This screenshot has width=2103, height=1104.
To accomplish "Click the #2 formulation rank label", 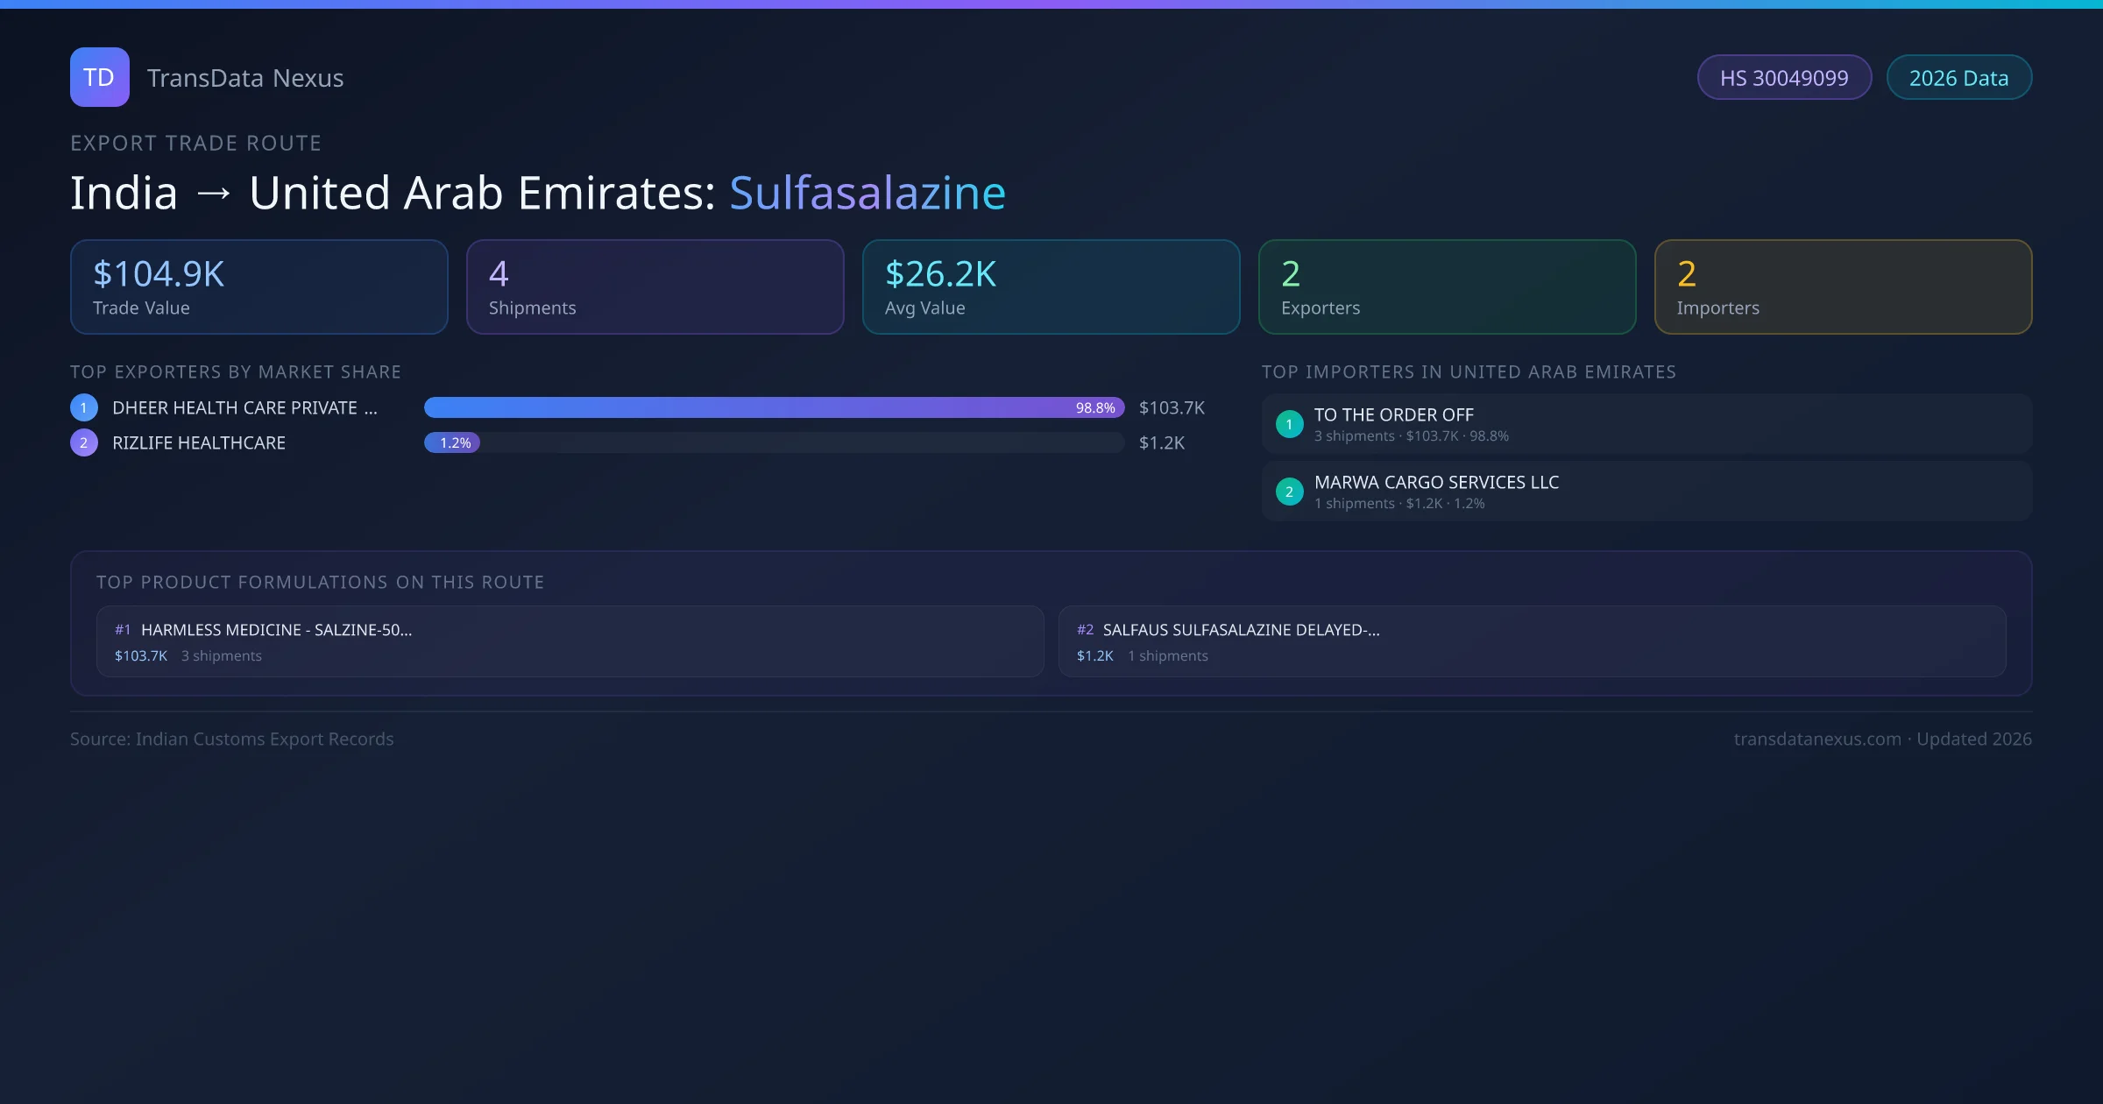I will pyautogui.click(x=1085, y=630).
